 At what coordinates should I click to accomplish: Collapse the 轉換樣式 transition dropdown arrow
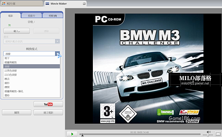pyautogui.click(x=57, y=54)
